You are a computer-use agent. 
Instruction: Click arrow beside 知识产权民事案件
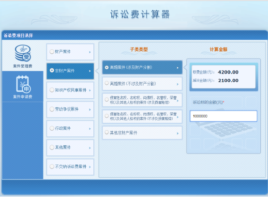click(90, 91)
